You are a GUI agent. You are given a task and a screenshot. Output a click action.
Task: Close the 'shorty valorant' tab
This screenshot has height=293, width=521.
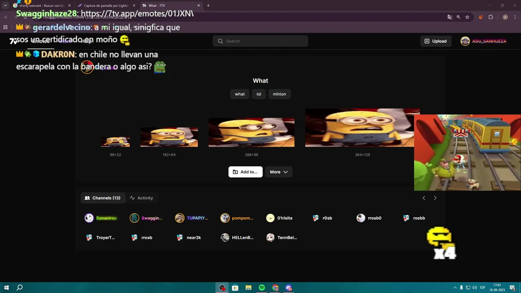tap(69, 6)
